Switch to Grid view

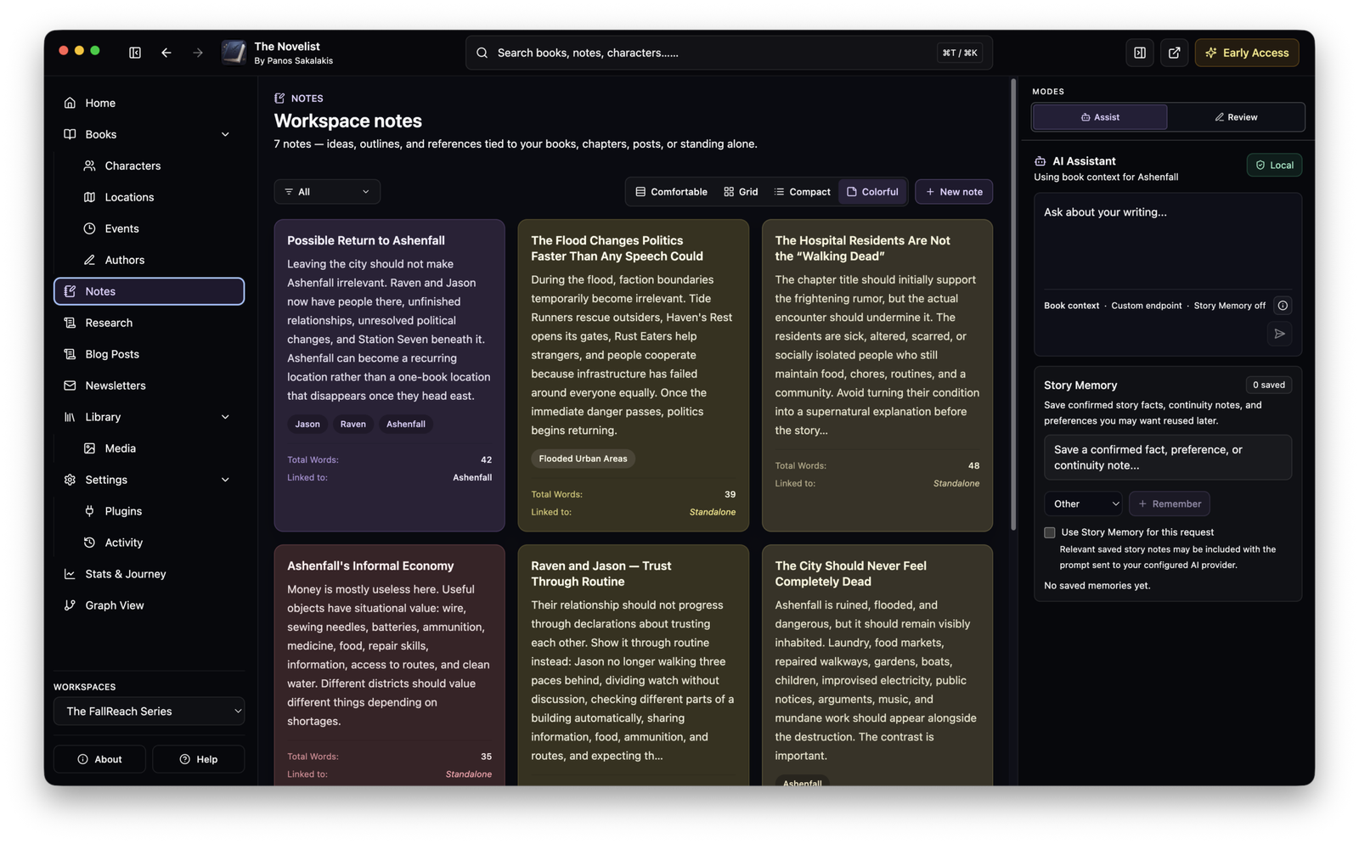(x=741, y=192)
